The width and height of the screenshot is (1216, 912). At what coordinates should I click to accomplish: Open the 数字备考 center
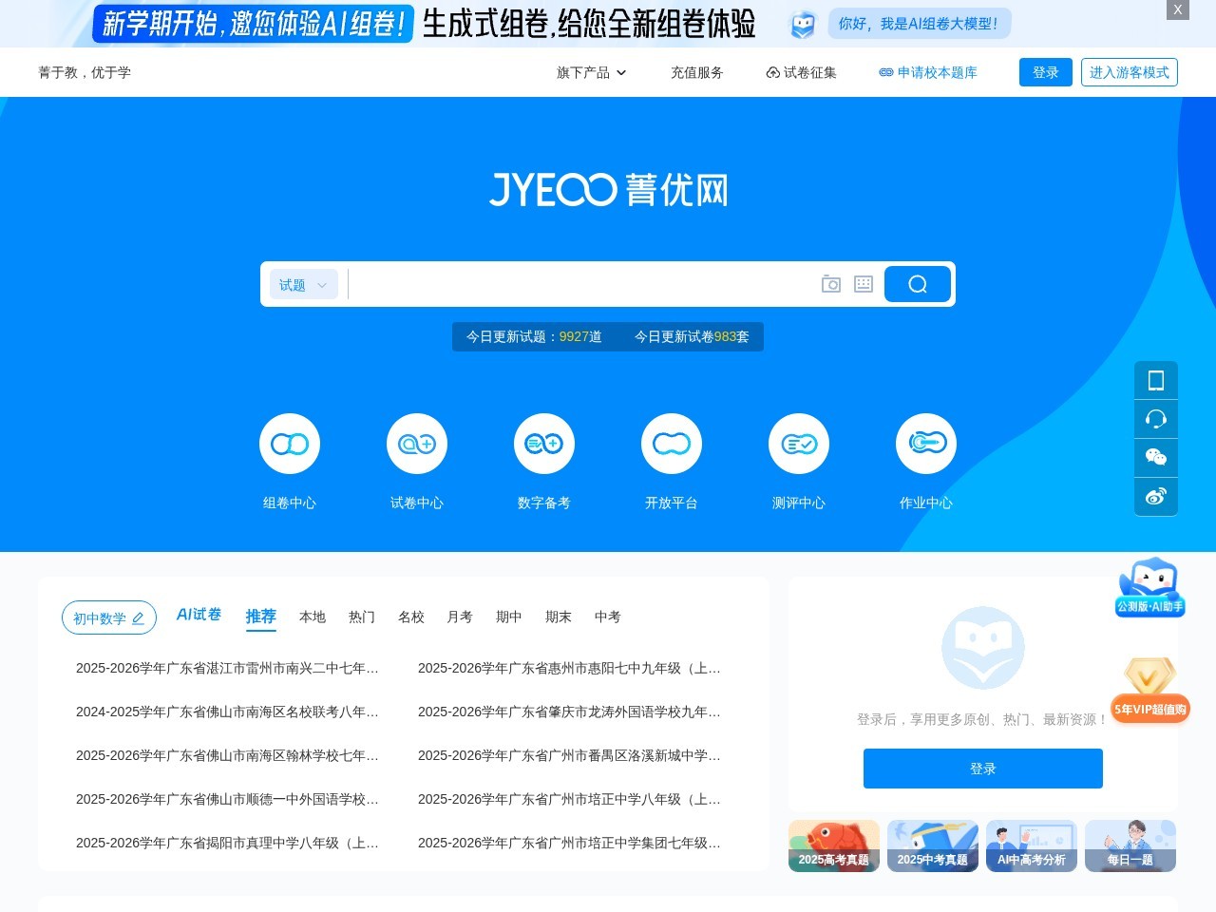pos(543,461)
